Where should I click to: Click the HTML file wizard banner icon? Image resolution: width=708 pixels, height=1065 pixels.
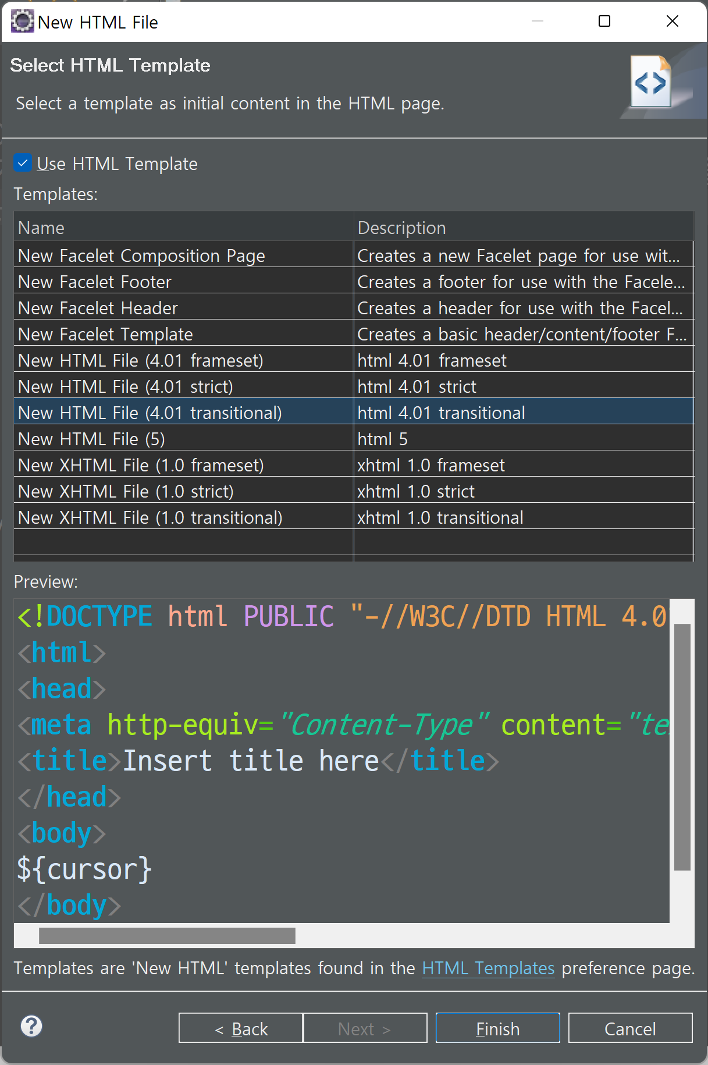pyautogui.click(x=652, y=82)
